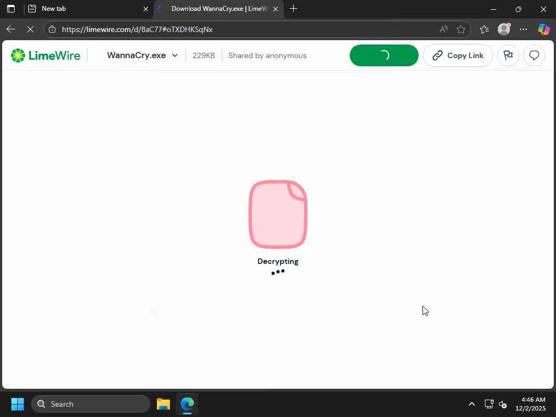Screen dimensions: 556x417
Task: Open Settings and more ellipsis menu
Action: tap(523, 29)
